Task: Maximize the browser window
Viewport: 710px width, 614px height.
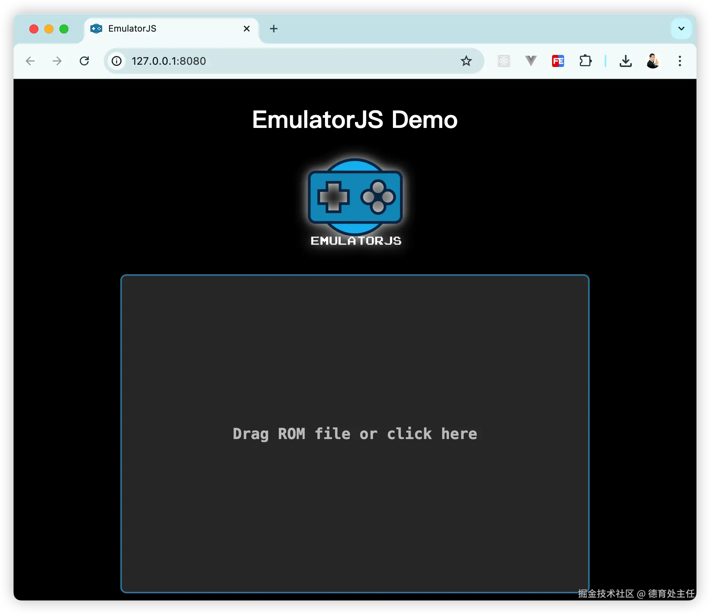Action: pyautogui.click(x=64, y=29)
